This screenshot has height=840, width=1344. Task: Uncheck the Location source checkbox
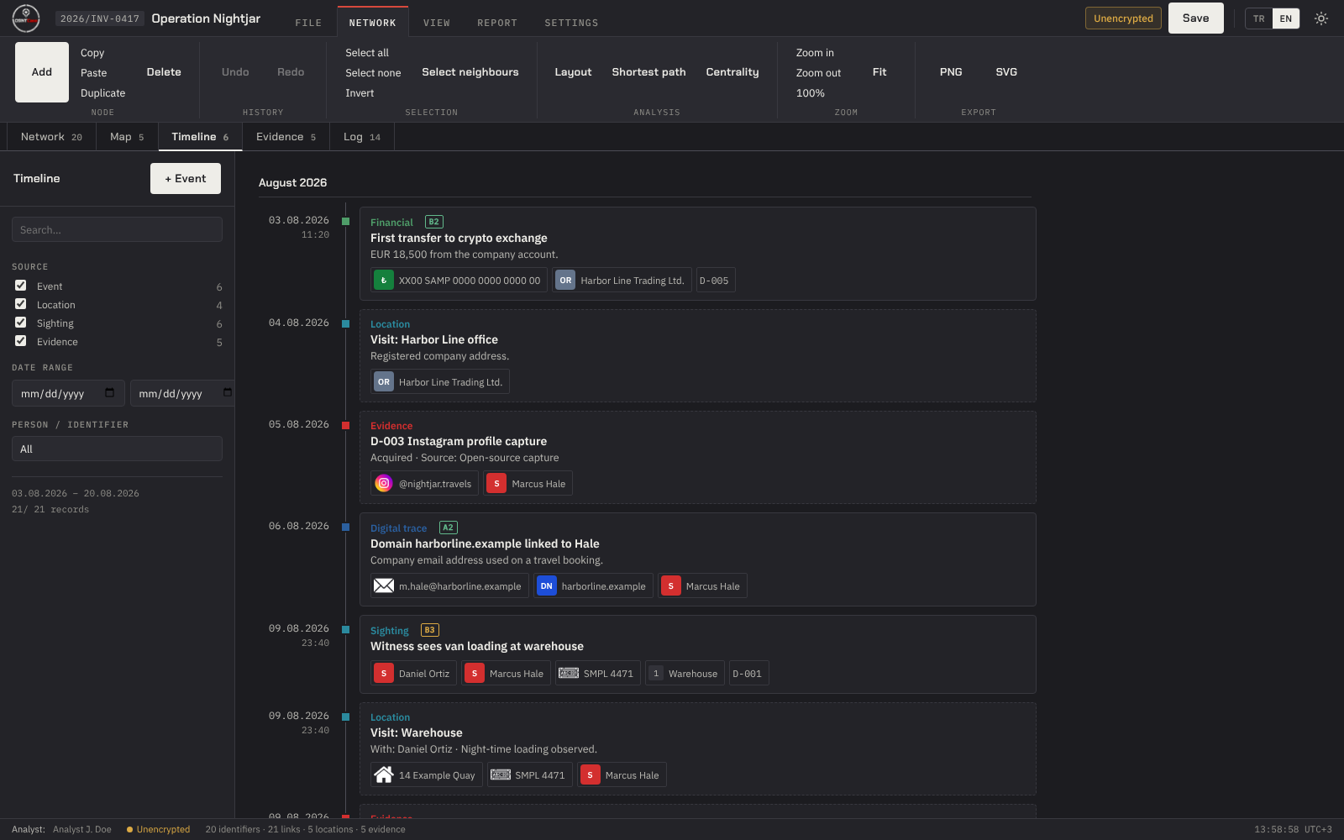(x=21, y=304)
